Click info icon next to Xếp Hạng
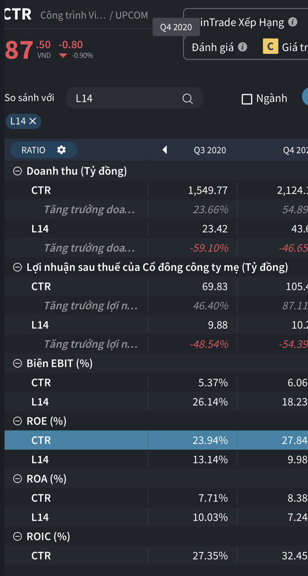Image resolution: width=308 pixels, height=576 pixels. click(293, 22)
